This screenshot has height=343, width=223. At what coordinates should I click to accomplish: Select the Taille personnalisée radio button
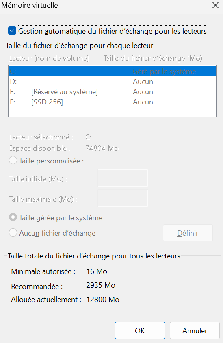tap(13, 161)
